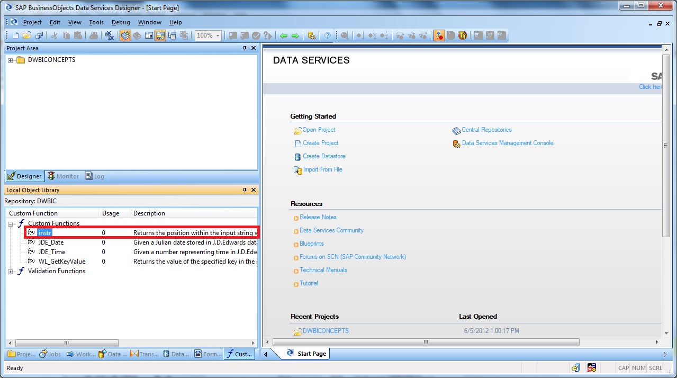The width and height of the screenshot is (677, 378).
Task: Switch to the Designer tab
Action: (24, 176)
